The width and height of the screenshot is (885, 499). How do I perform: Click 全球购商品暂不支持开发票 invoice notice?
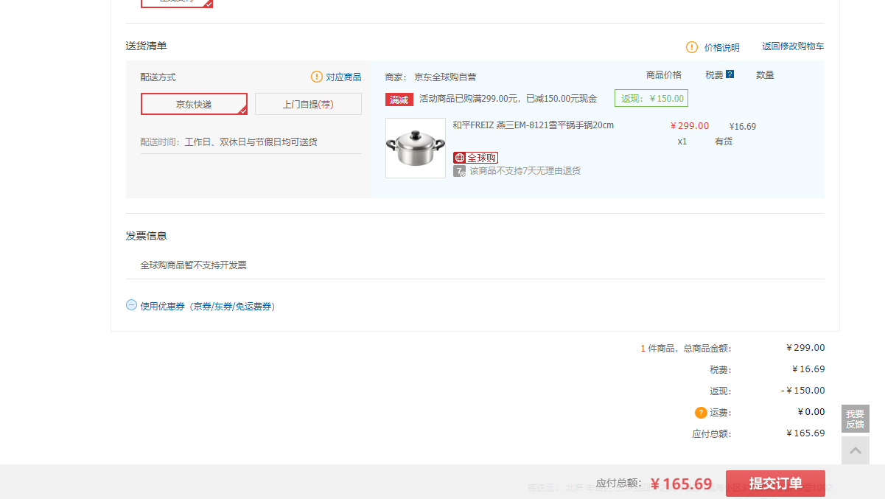(x=194, y=265)
